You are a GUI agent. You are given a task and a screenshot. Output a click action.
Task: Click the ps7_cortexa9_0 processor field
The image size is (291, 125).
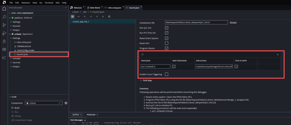tap(155, 67)
